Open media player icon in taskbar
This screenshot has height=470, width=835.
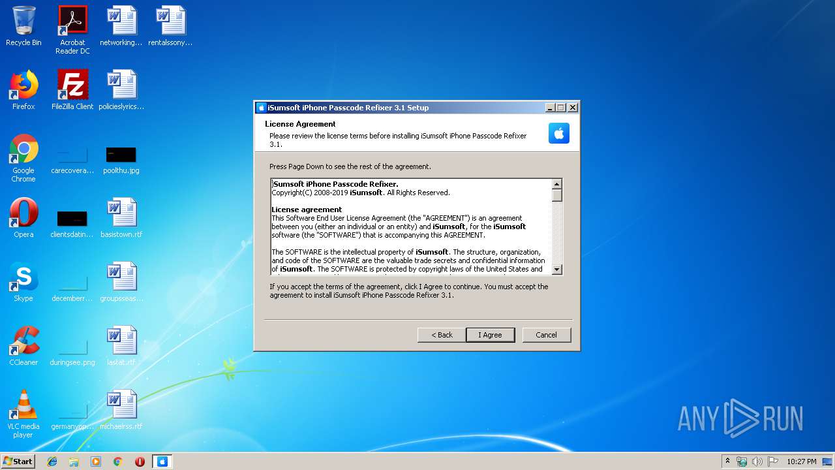pos(96,462)
